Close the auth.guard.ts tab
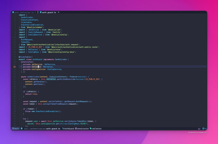Viewport: 218px width, 144px height. coord(59,12)
